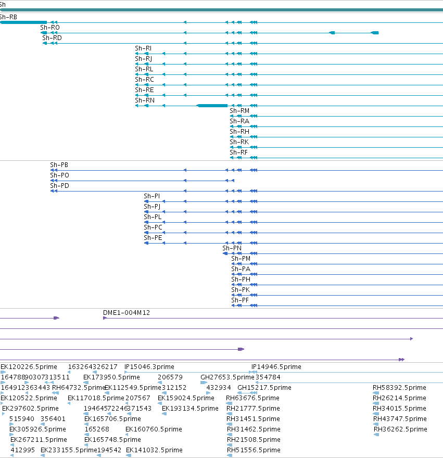Click the RH58392.5prime EST label
This screenshot has width=443, height=458.
[399, 388]
